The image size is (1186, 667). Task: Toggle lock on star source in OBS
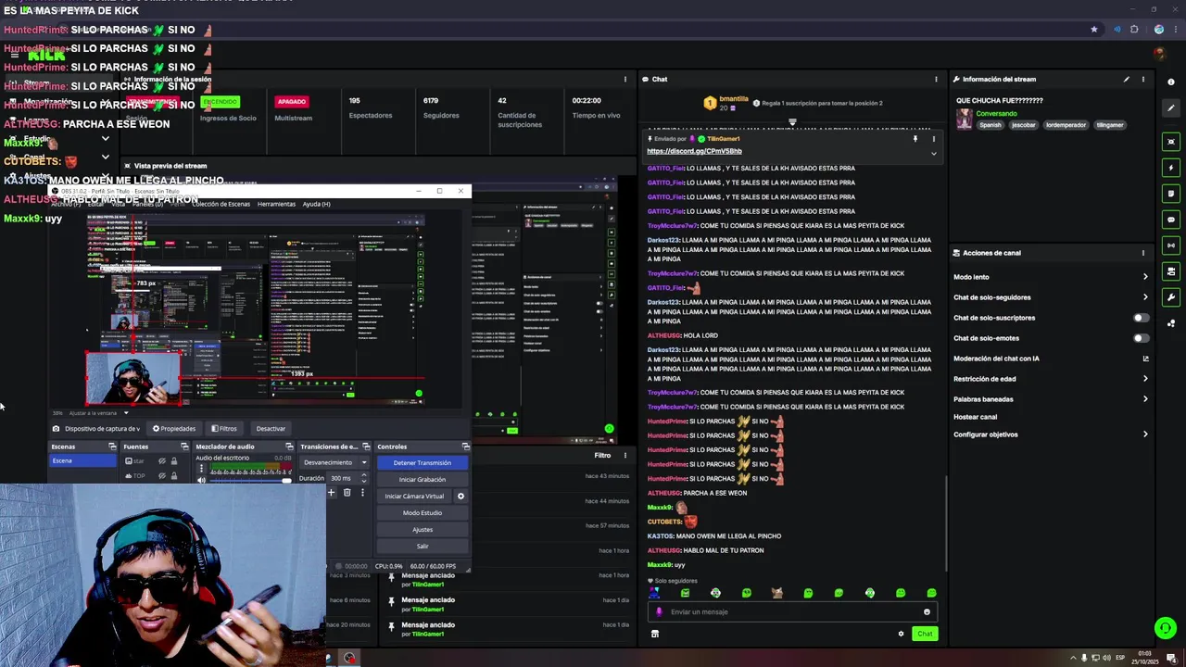[174, 461]
